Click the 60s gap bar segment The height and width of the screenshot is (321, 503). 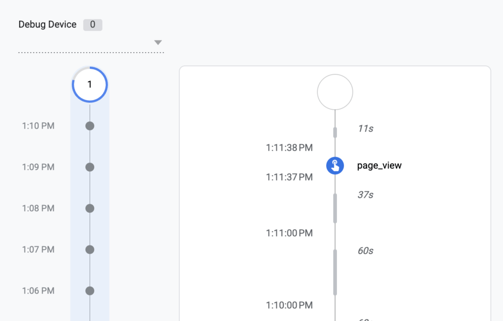(x=335, y=272)
